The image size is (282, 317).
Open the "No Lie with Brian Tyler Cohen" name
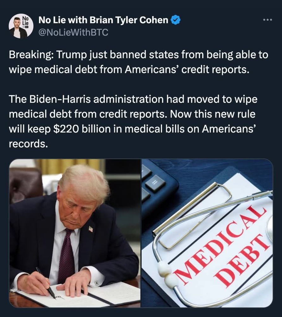(x=103, y=20)
